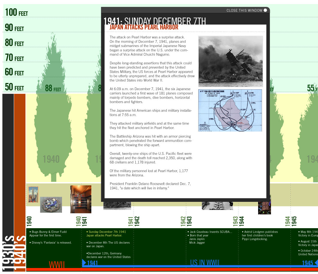Image resolution: width=318 pixels, height=274 pixels.
Task: Close the Pearl Harbor popup via its text label
Action: pyautogui.click(x=244, y=10)
